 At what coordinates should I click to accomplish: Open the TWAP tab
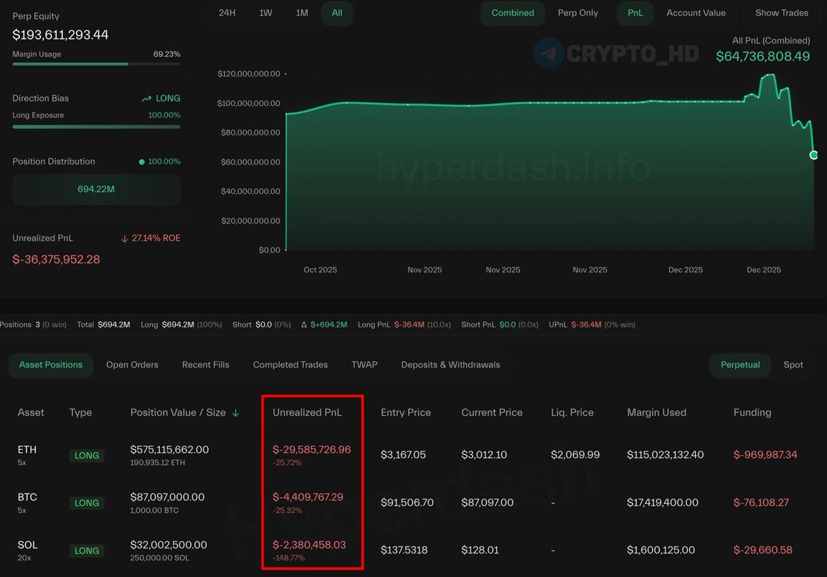(365, 365)
